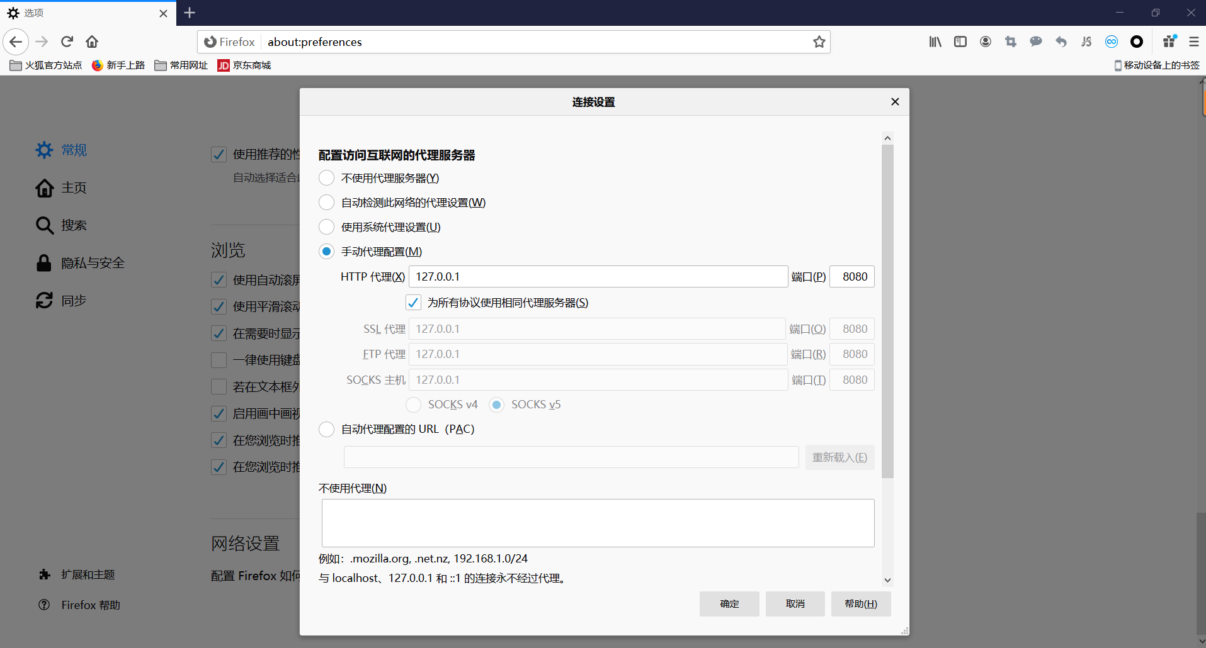Click the 帮助(H) button
Viewport: 1206px width, 648px height.
coord(861,604)
